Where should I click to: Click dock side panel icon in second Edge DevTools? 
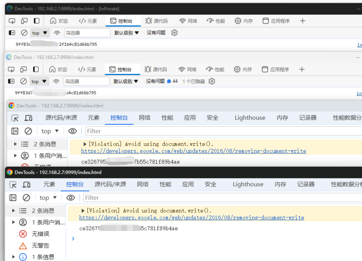(x=36, y=70)
